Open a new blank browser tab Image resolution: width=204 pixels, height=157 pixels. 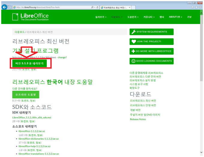coord(133,7)
